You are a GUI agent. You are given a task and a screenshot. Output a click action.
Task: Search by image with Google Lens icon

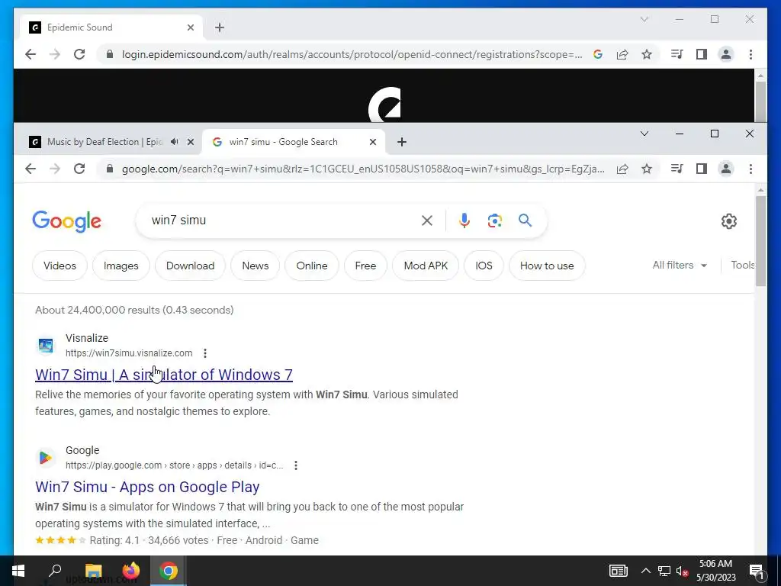click(x=494, y=221)
